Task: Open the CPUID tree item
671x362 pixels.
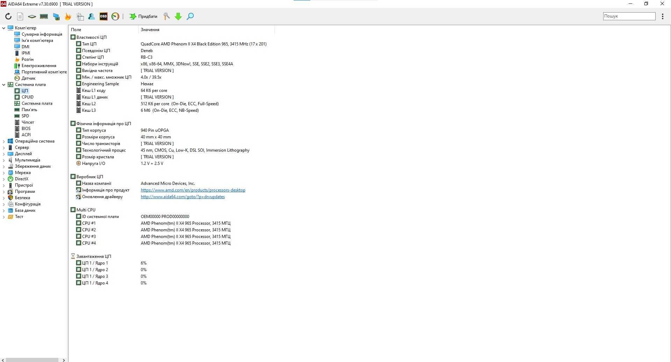Action: click(27, 97)
